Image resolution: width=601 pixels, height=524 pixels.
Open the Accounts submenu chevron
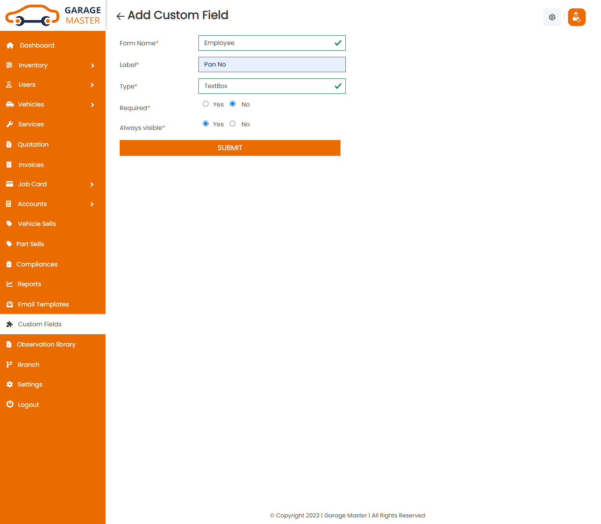click(x=92, y=204)
